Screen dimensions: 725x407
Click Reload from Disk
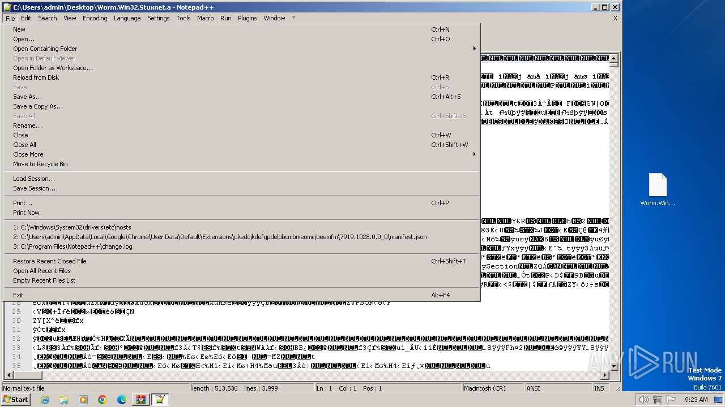pos(242,77)
